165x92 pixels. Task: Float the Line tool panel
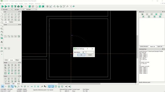(x=19, y=12)
